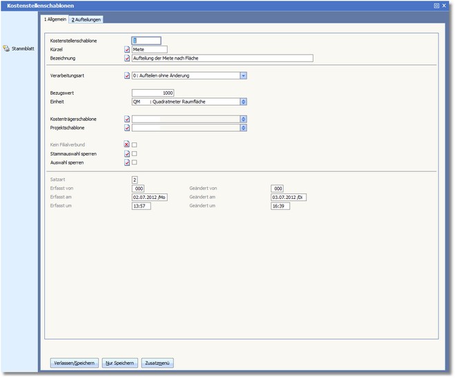Switch to the Aufteilungen tab
Screen dimensions: 455x378
coord(86,19)
